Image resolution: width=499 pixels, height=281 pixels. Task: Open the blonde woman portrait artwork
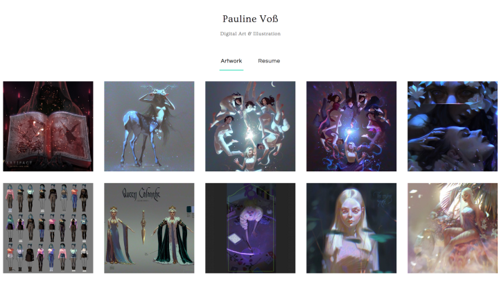point(351,228)
